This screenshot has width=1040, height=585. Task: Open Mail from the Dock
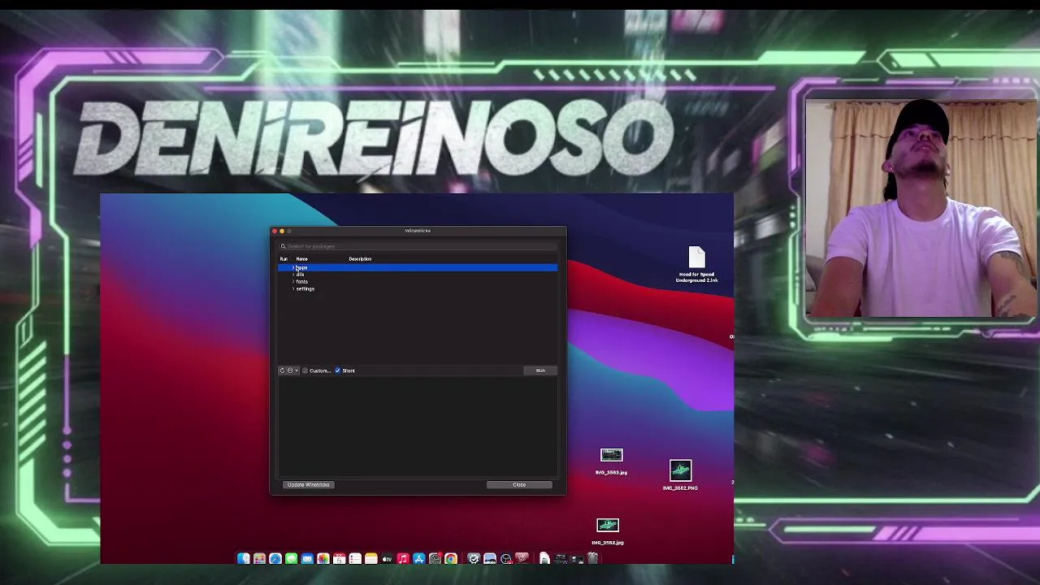point(307,558)
